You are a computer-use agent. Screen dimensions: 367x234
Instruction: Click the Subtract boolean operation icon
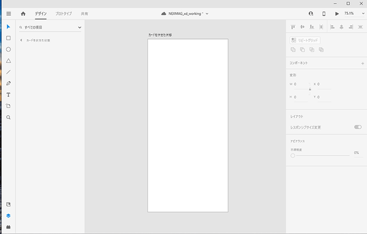[302, 49]
